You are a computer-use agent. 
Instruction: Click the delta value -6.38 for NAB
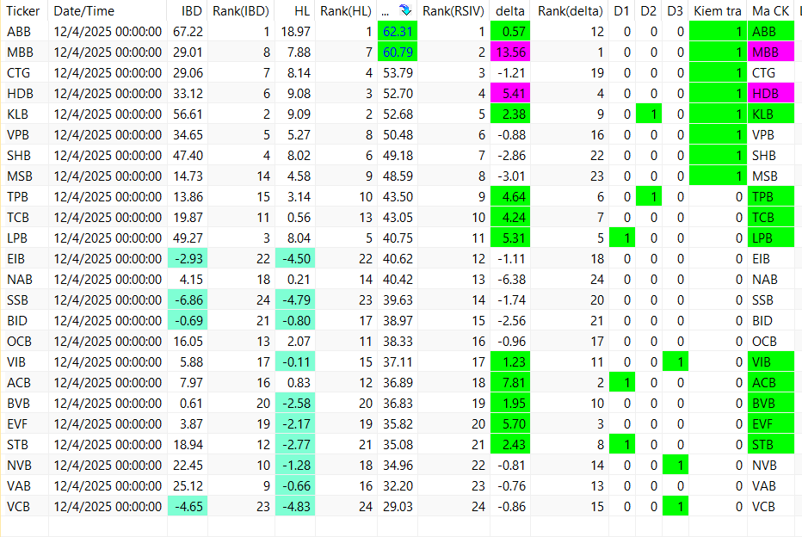point(511,280)
